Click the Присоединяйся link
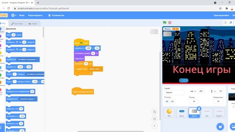The width and height of the screenshot is (235, 132). [221, 15]
